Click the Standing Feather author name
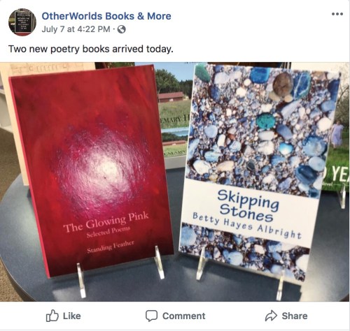Viewport: 350px width, 331px height. coord(111,247)
